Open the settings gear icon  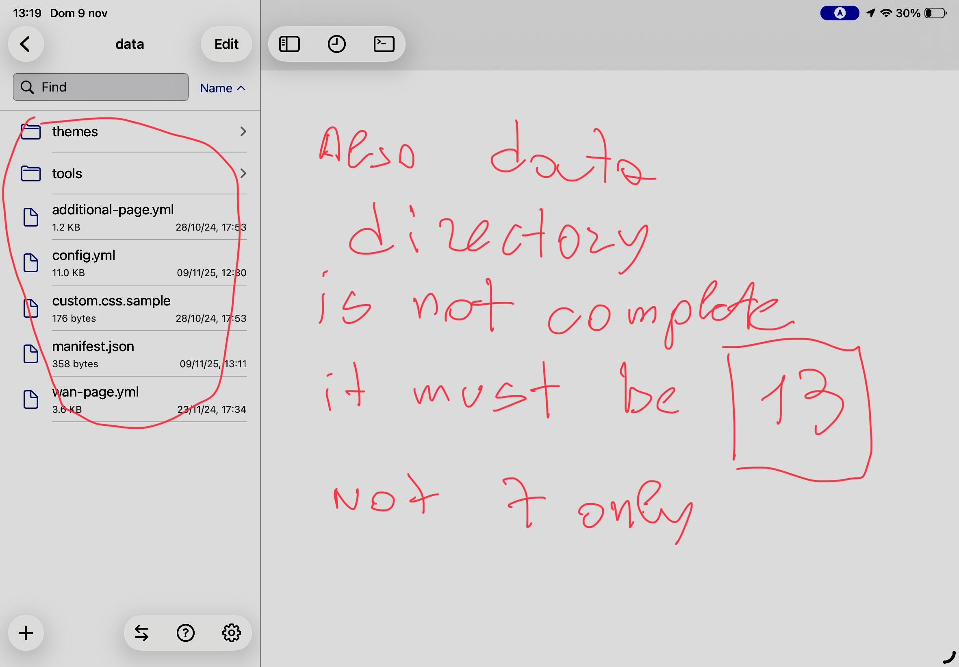click(231, 633)
